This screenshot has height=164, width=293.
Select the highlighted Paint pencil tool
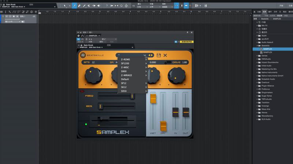74,6
